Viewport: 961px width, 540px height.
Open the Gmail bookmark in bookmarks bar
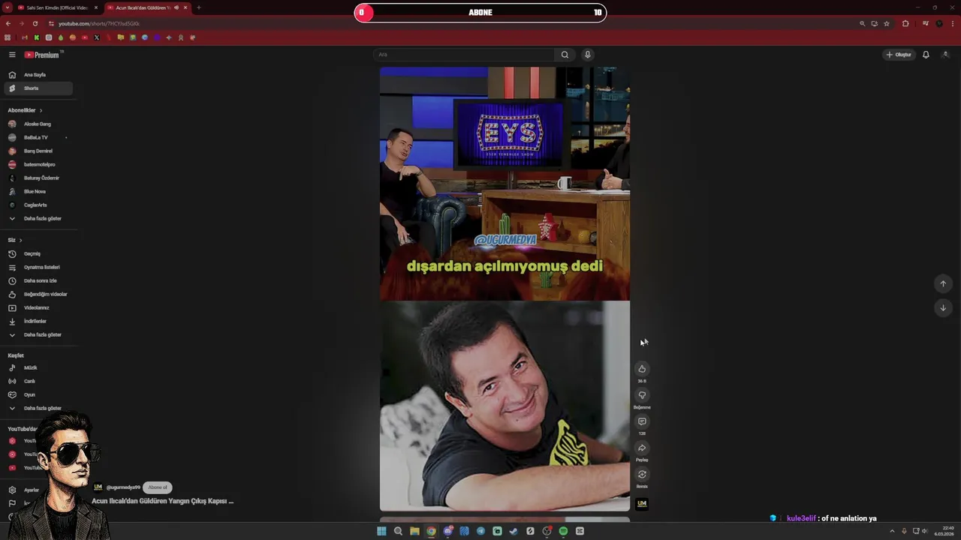[x=24, y=37]
